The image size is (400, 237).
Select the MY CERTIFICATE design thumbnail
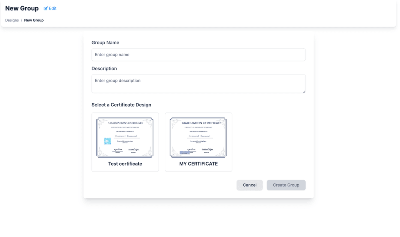[x=198, y=138]
